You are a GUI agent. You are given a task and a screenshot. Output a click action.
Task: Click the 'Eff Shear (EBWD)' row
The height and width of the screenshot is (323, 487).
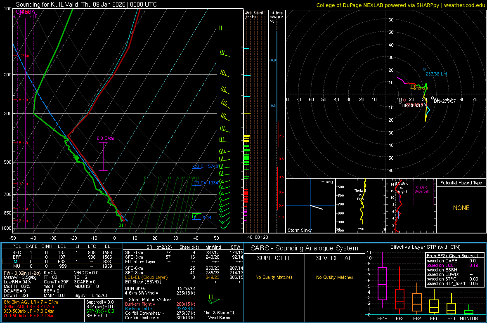184,282
